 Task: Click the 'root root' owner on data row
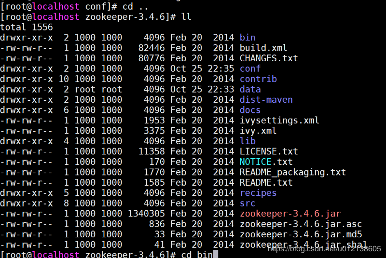98,89
